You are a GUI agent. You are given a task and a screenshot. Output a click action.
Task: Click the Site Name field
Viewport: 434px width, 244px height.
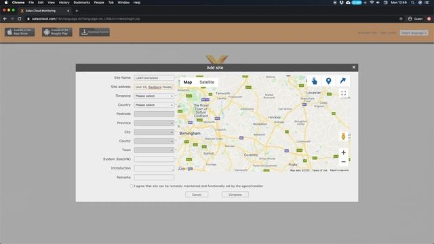pos(154,78)
